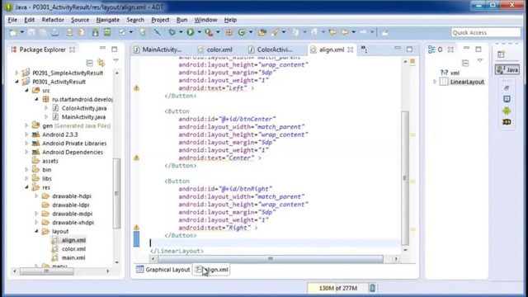Click the green Run button icon

tap(191, 32)
